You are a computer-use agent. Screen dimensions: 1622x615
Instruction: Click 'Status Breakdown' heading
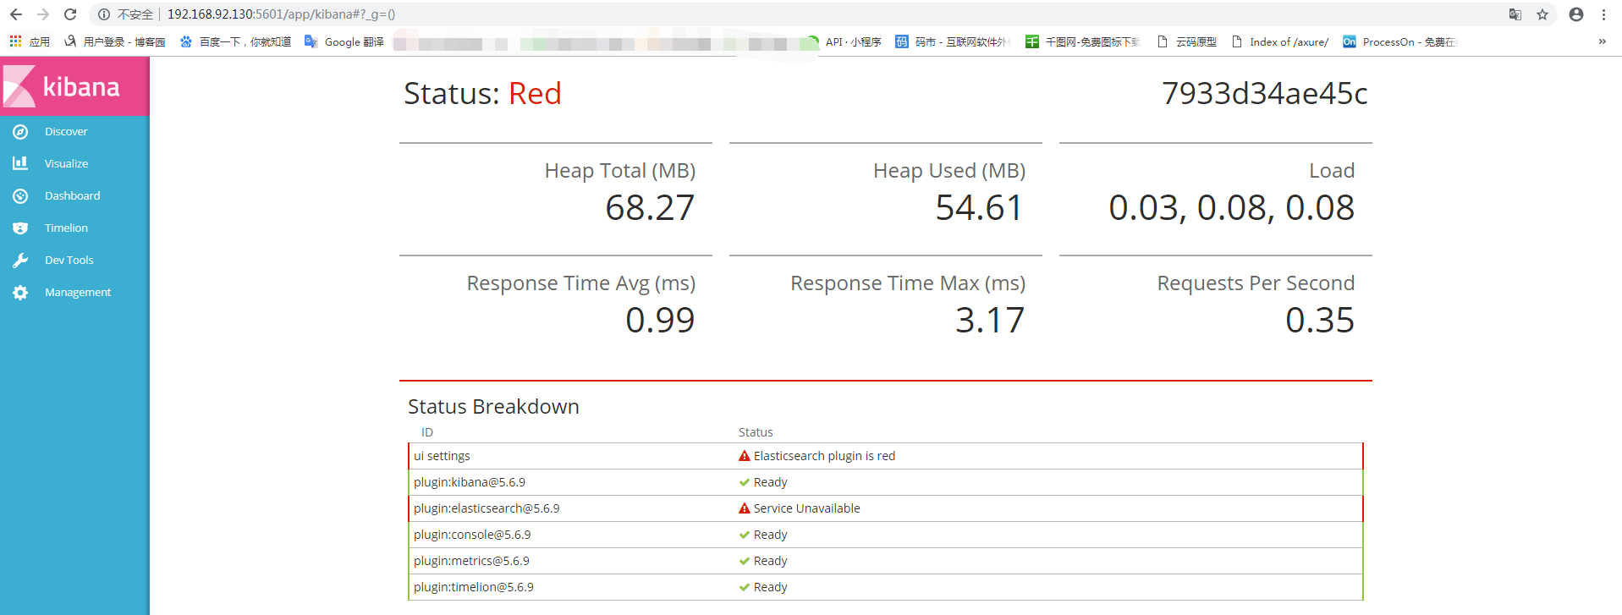[493, 407]
